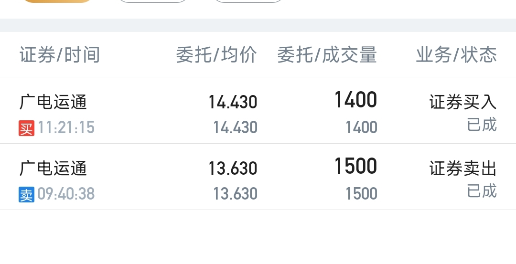Open the 广电运通 buy order row
The width and height of the screenshot is (516, 264).
258,110
